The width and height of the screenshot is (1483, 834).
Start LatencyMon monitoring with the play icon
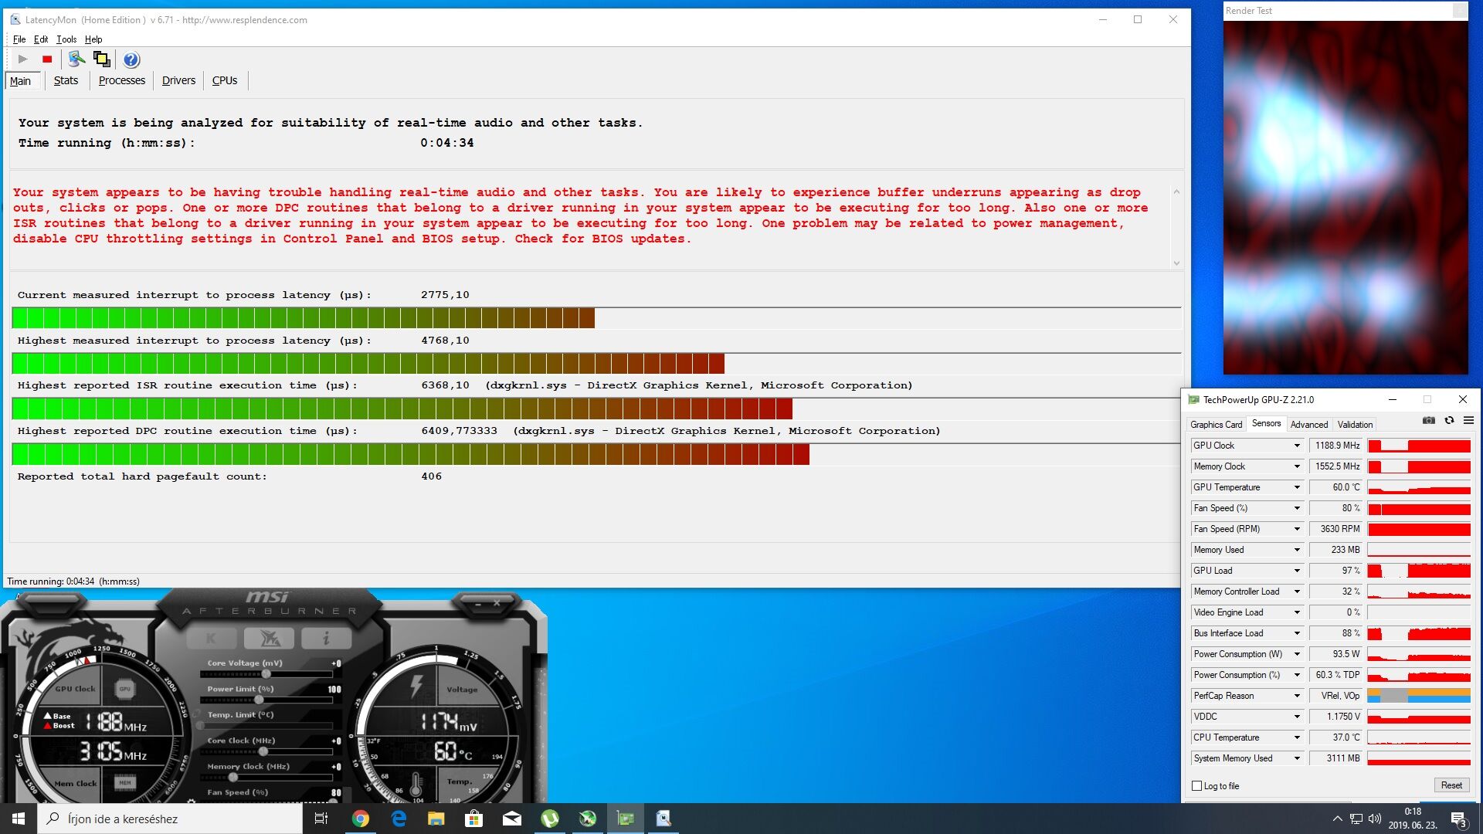pos(22,59)
